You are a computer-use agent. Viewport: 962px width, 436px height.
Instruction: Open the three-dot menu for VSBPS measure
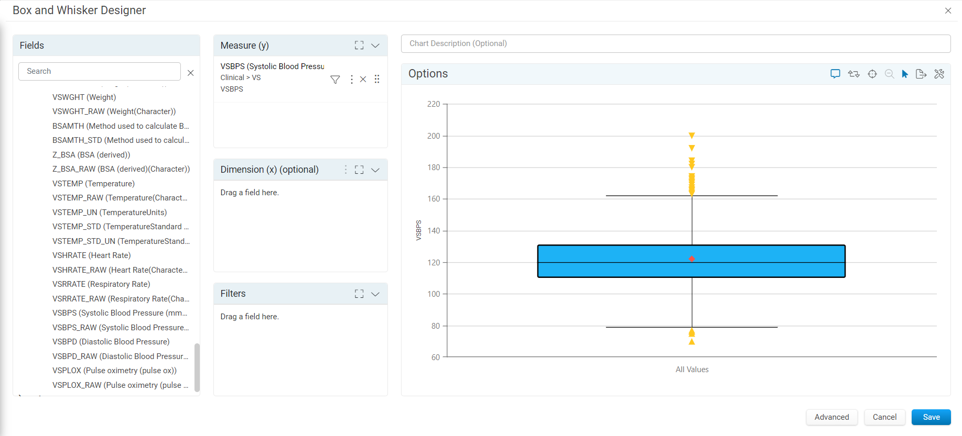click(x=351, y=80)
